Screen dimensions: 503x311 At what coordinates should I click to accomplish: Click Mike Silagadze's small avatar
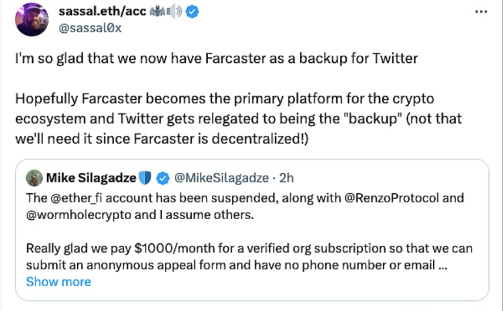click(33, 178)
